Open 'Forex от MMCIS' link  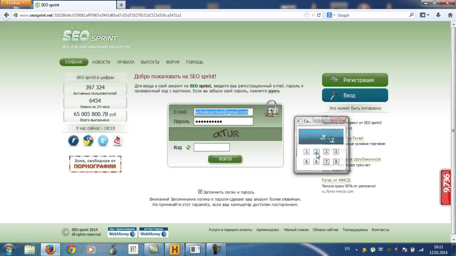(336, 180)
